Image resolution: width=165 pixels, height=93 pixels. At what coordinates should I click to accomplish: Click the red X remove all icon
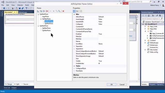pos(63,11)
